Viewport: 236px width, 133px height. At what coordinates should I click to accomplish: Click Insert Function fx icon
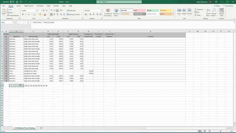[28, 22]
